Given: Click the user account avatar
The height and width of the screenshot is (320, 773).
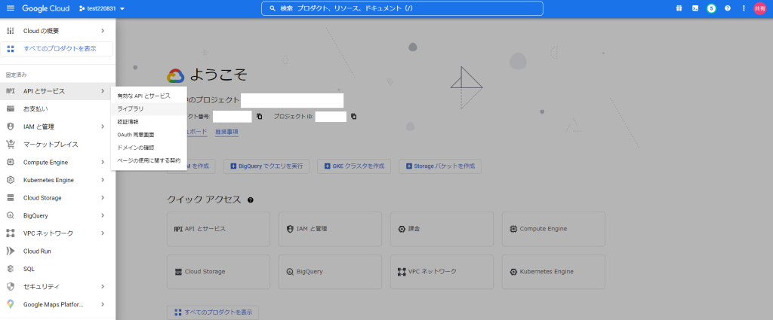Looking at the screenshot, I should (x=760, y=8).
